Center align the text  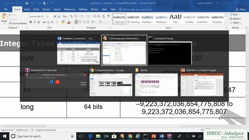coord(81,22)
